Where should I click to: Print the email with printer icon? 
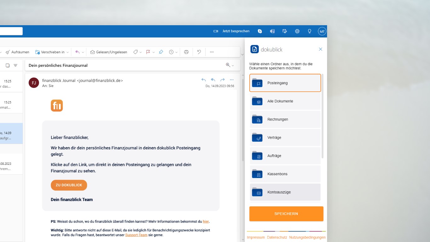click(186, 52)
